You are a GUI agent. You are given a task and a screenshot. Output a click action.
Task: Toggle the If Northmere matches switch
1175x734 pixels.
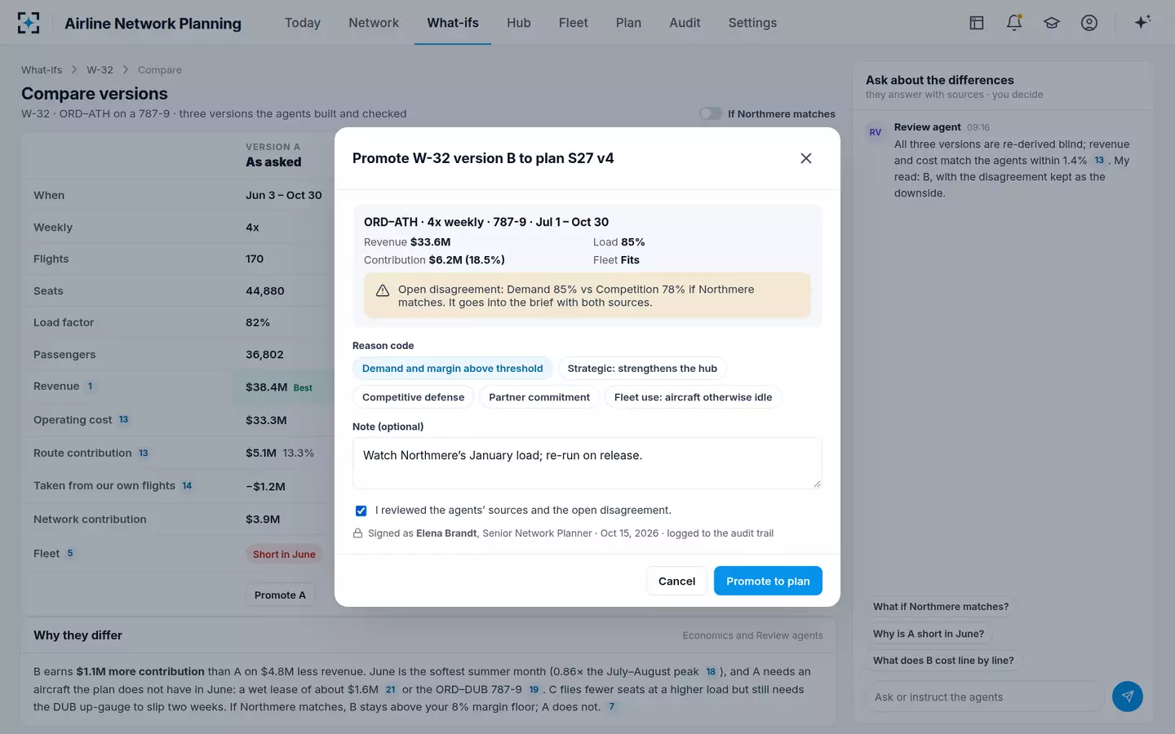711,113
